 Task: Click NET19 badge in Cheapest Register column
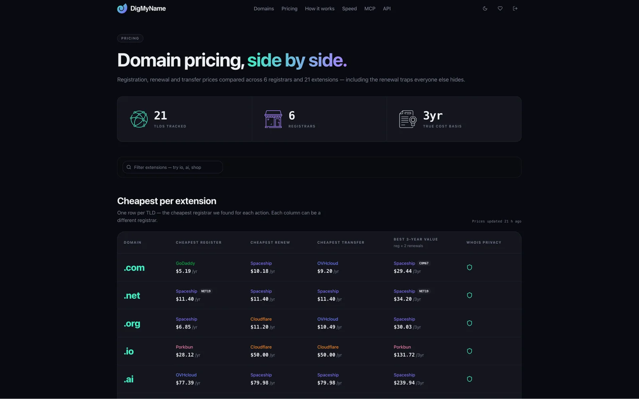(206, 291)
